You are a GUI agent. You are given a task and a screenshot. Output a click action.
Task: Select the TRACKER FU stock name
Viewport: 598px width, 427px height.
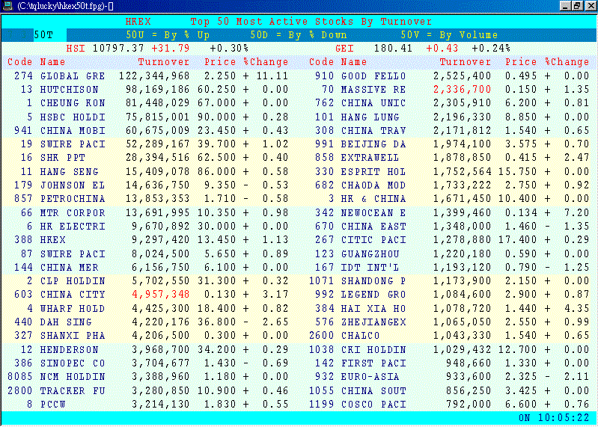pos(73,390)
